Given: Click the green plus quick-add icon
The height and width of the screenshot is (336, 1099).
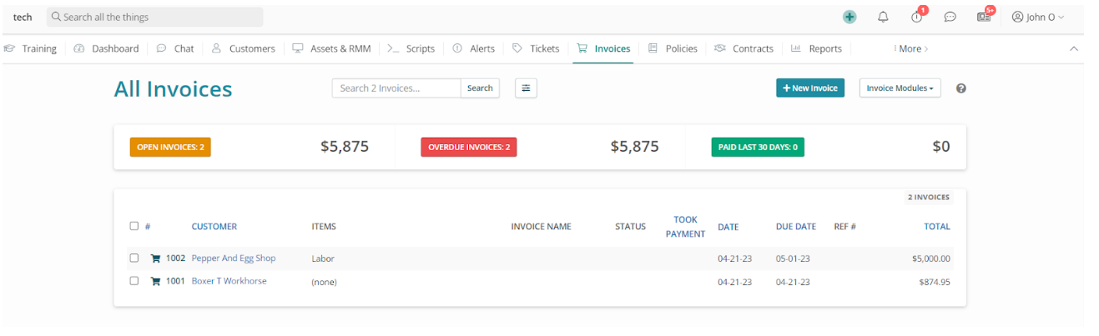Looking at the screenshot, I should click(849, 17).
